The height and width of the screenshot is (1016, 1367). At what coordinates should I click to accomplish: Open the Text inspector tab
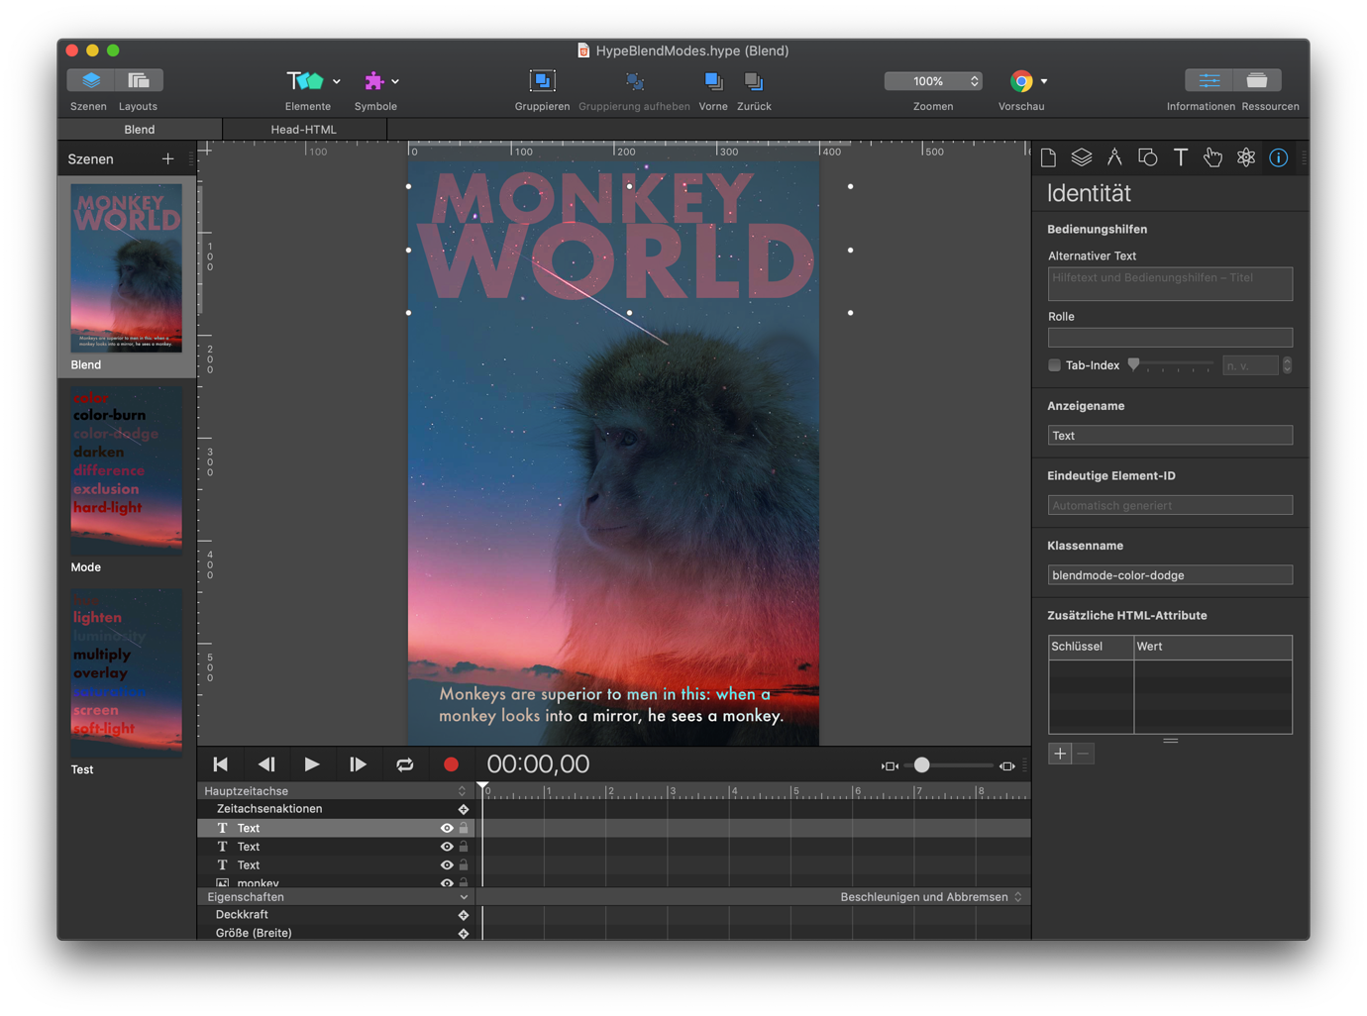click(1180, 157)
